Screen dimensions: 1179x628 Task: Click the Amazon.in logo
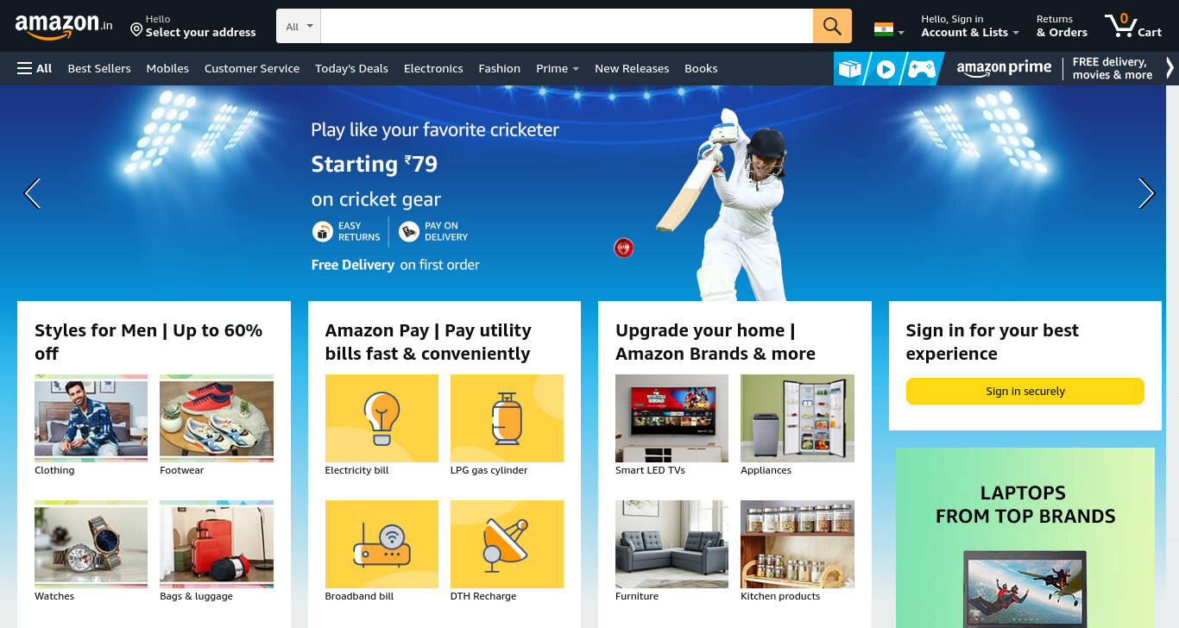(x=64, y=26)
